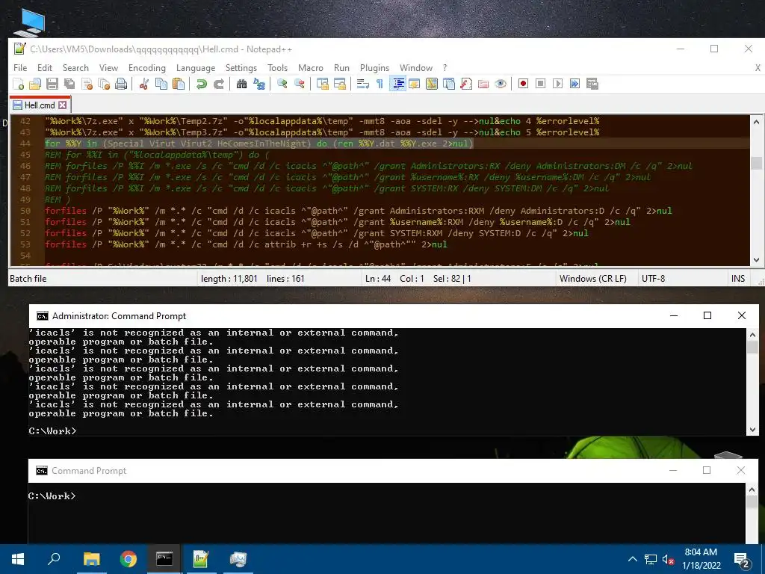Redo the edit with the toolbar arrow
The image size is (765, 574).
219,84
